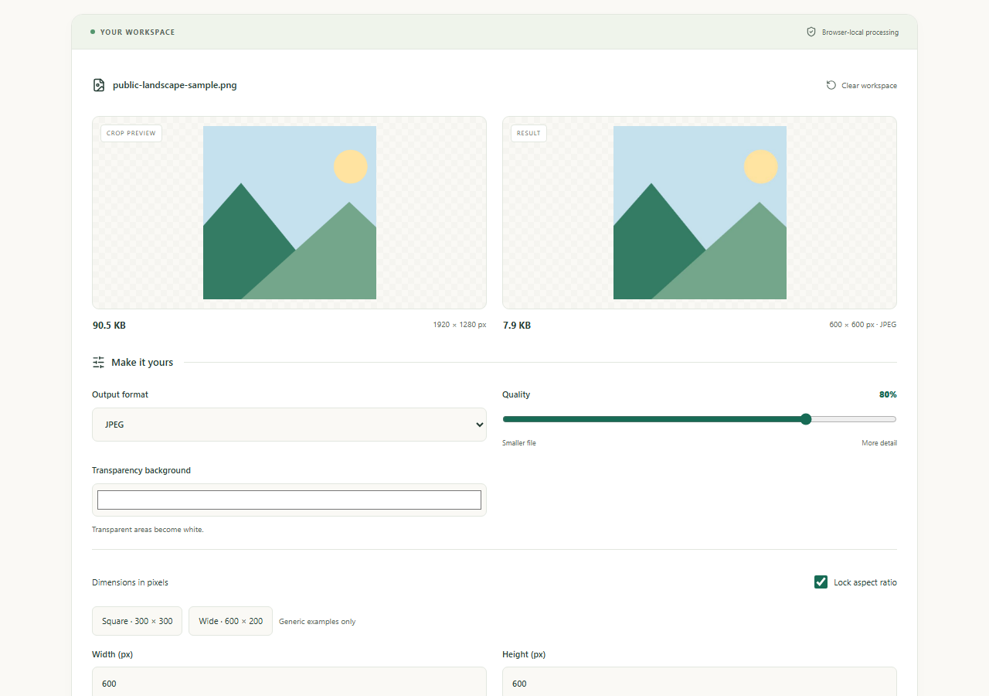989x696 pixels.
Task: Click the file name public-landscape-sample.png
Action: (x=175, y=85)
